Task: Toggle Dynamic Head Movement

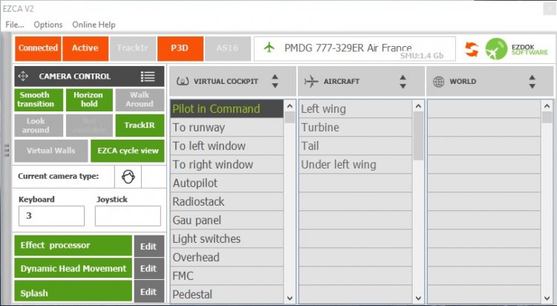Action: (73, 268)
